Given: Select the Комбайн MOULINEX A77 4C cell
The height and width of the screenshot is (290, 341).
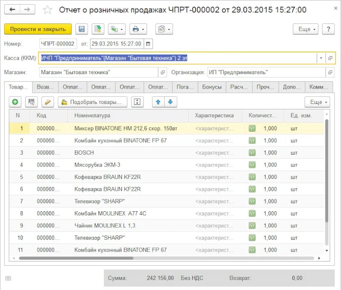Looking at the screenshot, I should click(128, 213).
